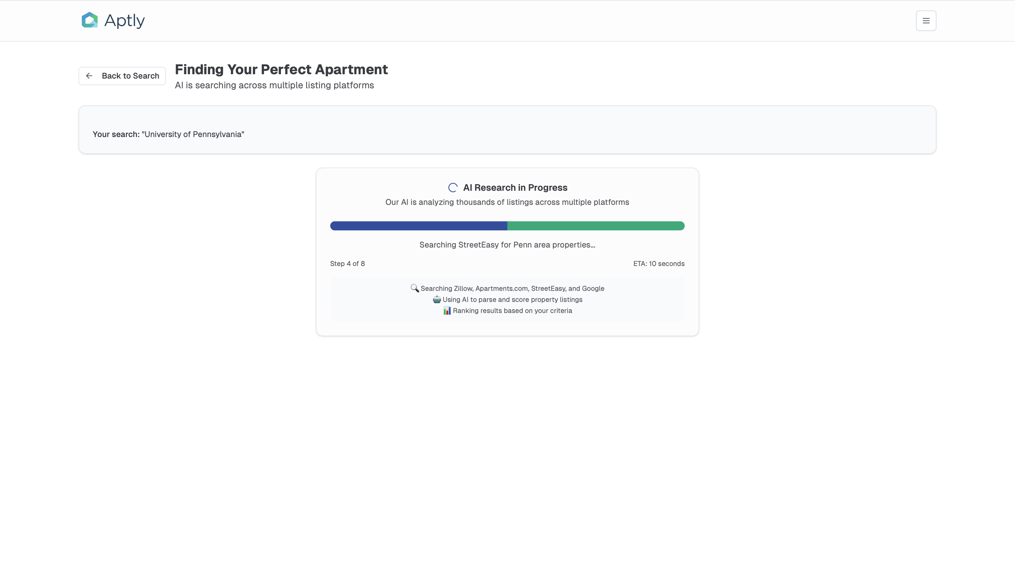Click AI is searching across platforms subtitle
The height and width of the screenshot is (581, 1015).
274,85
